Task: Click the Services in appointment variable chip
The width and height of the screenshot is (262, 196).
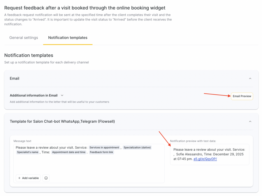Action: tap(104, 148)
